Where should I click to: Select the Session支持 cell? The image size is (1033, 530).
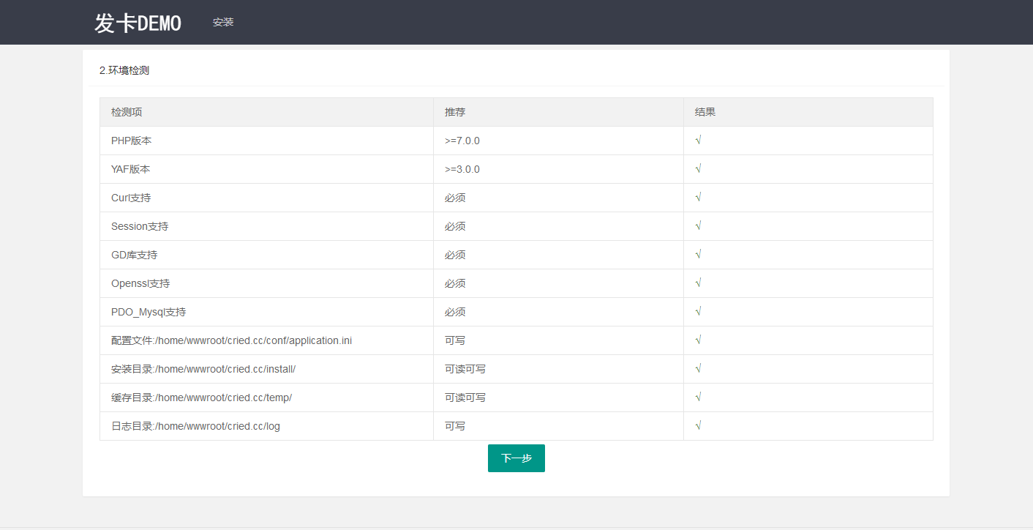(x=266, y=226)
